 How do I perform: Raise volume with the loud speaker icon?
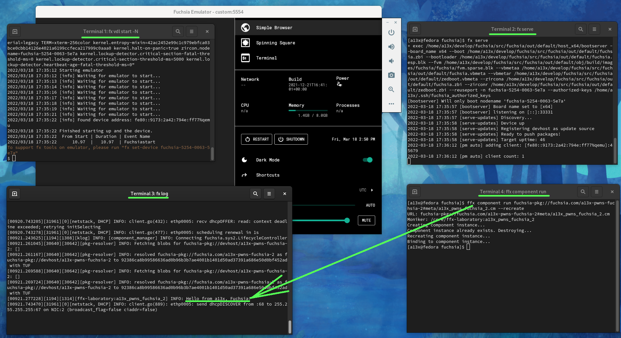click(x=391, y=47)
